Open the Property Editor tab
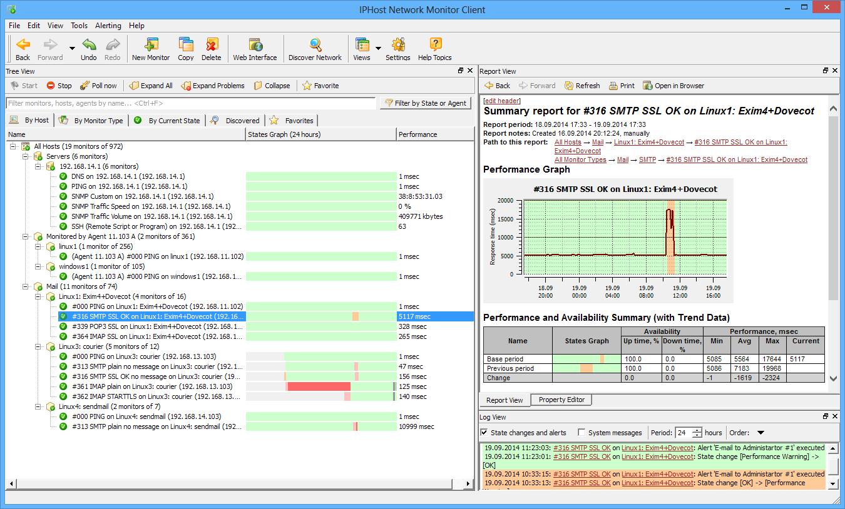This screenshot has height=509, width=845. tap(561, 400)
